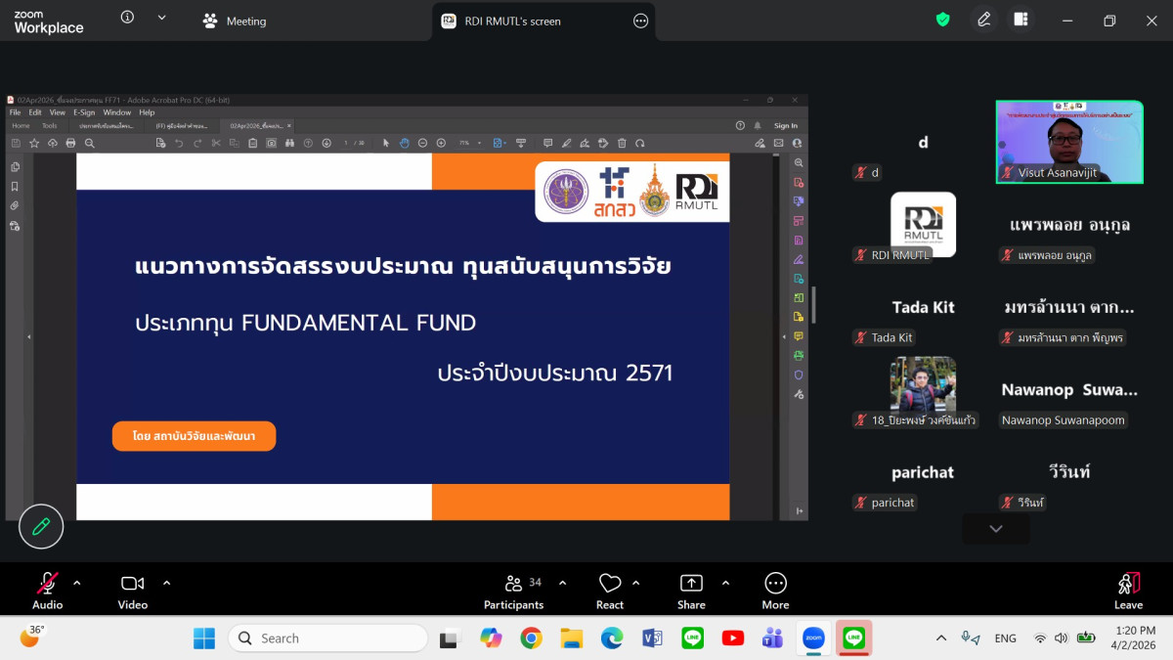Viewport: 1173px width, 660px height.
Task: Change the Zoom view layout icon
Action: (x=1021, y=20)
